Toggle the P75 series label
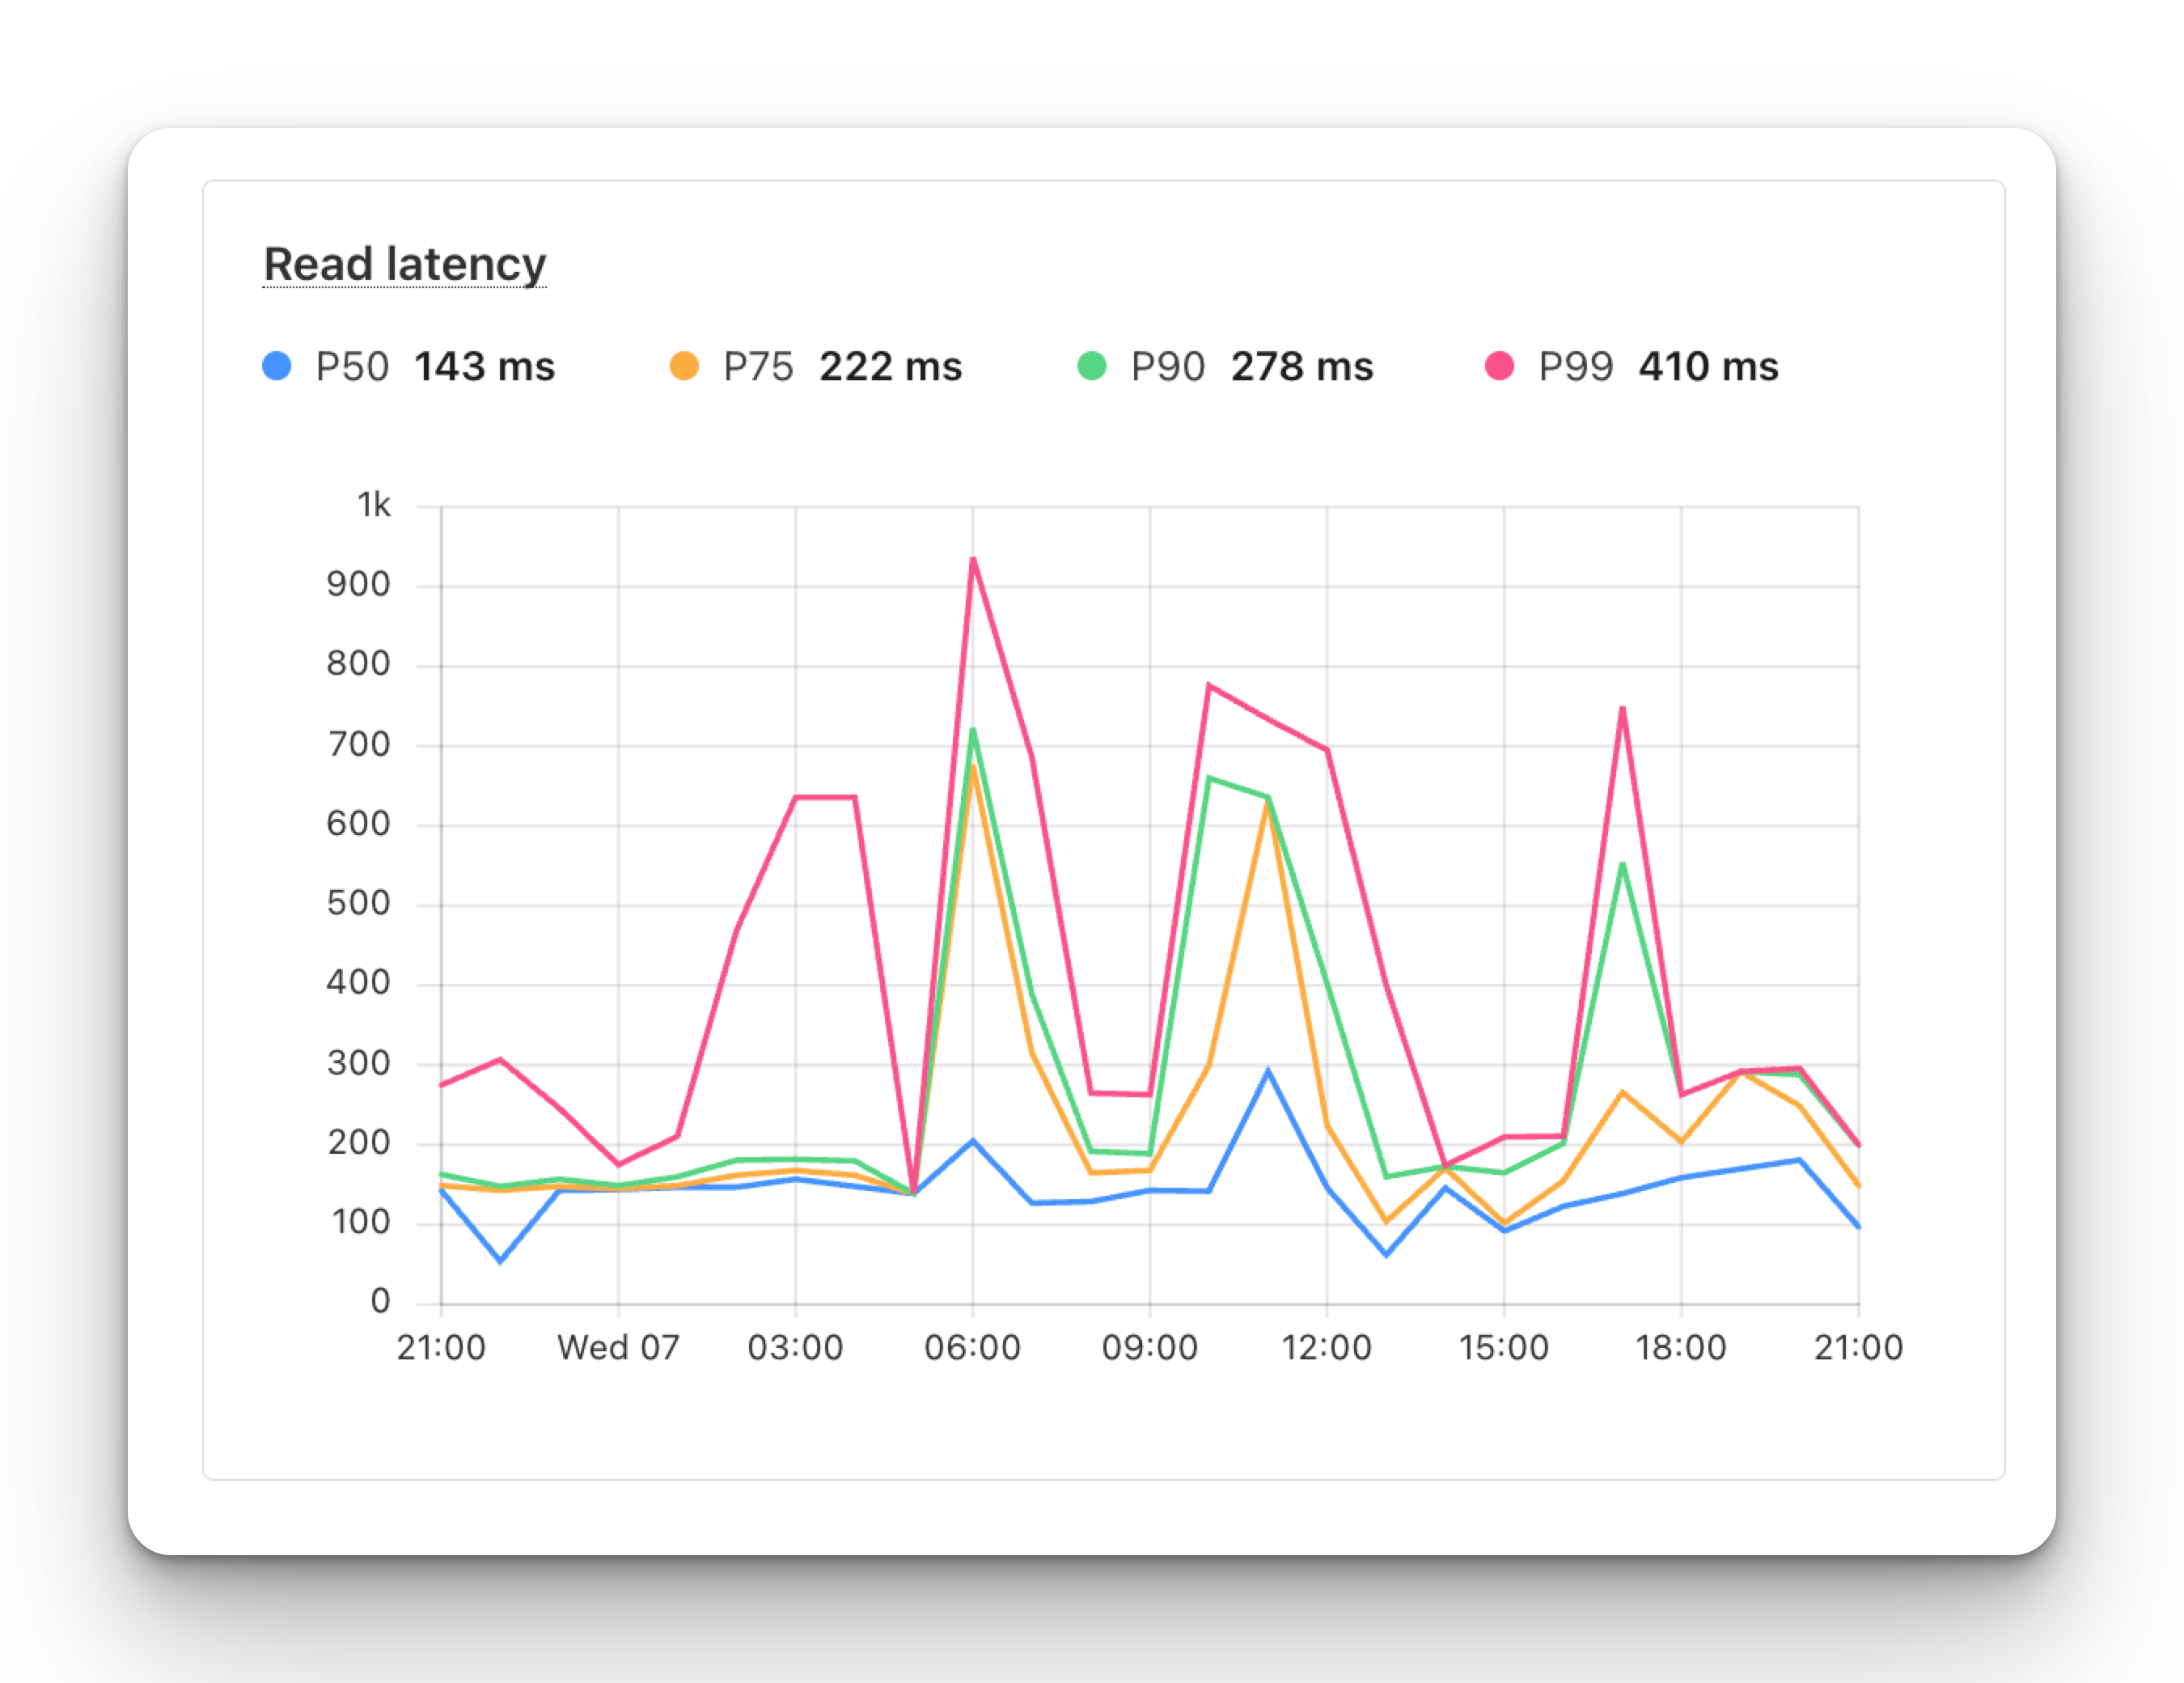The height and width of the screenshot is (1683, 2184). click(x=758, y=367)
